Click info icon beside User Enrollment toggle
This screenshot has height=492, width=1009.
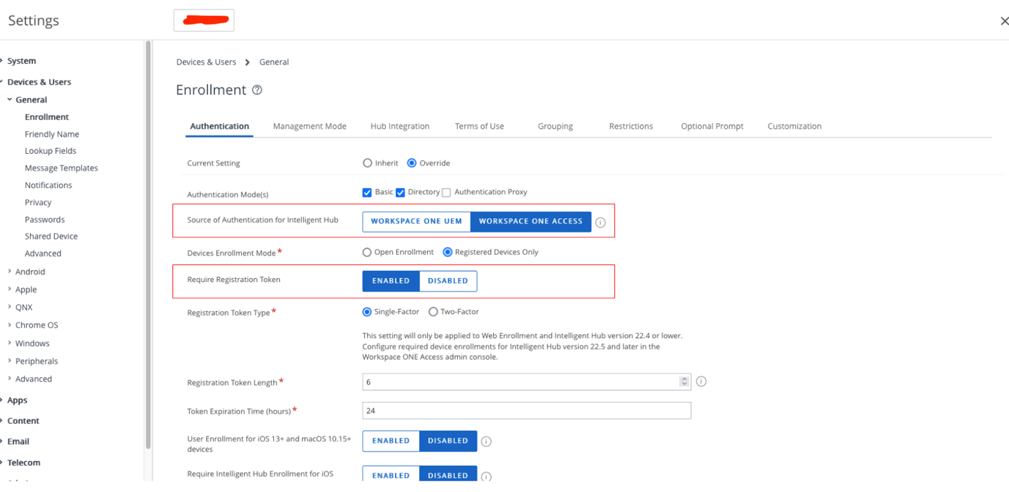pos(486,441)
